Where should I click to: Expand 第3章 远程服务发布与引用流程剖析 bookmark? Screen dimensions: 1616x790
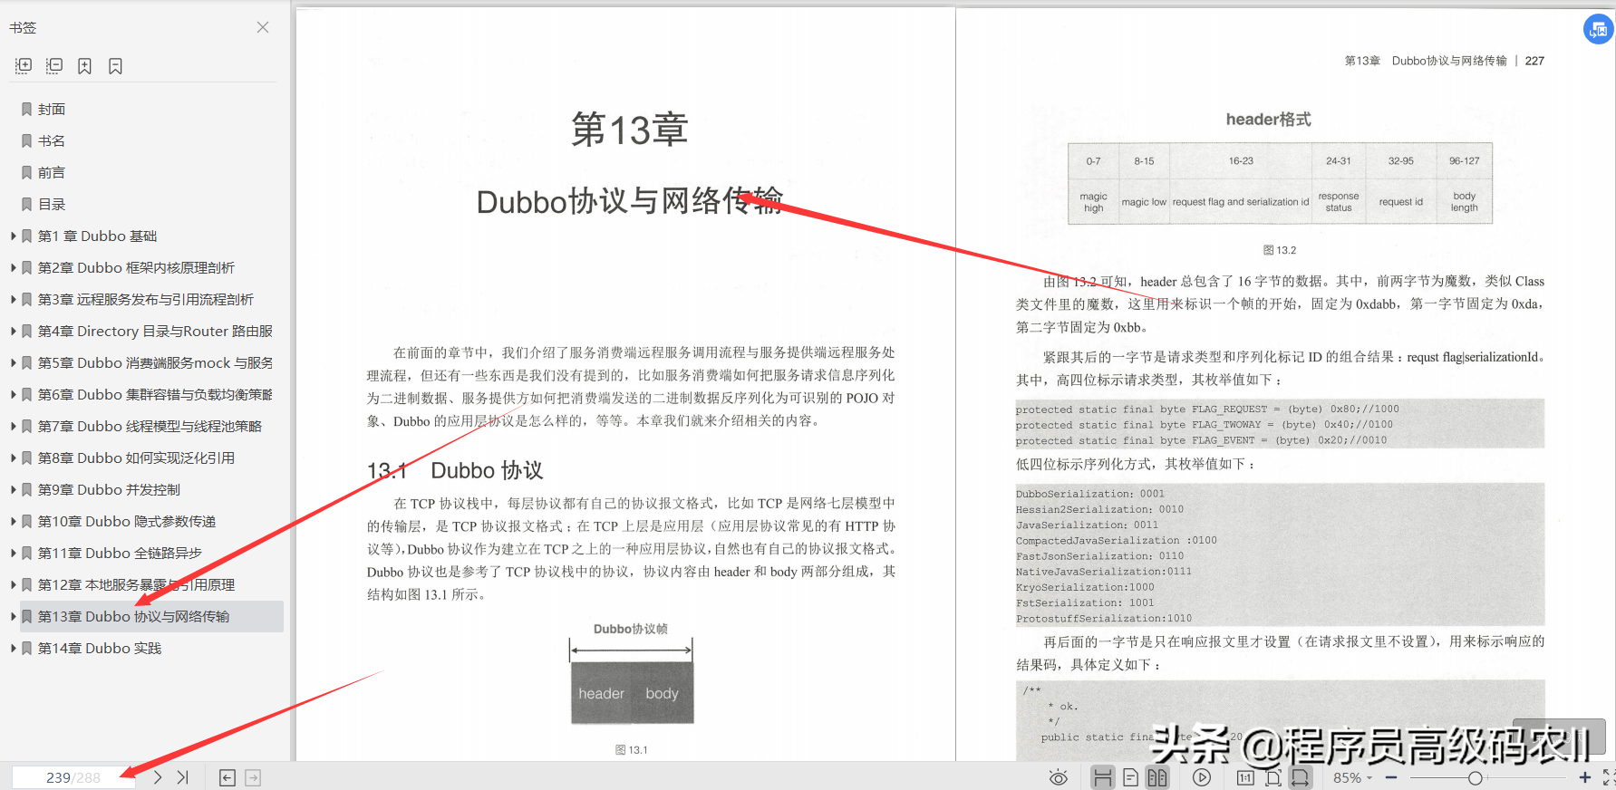pyautogui.click(x=14, y=299)
